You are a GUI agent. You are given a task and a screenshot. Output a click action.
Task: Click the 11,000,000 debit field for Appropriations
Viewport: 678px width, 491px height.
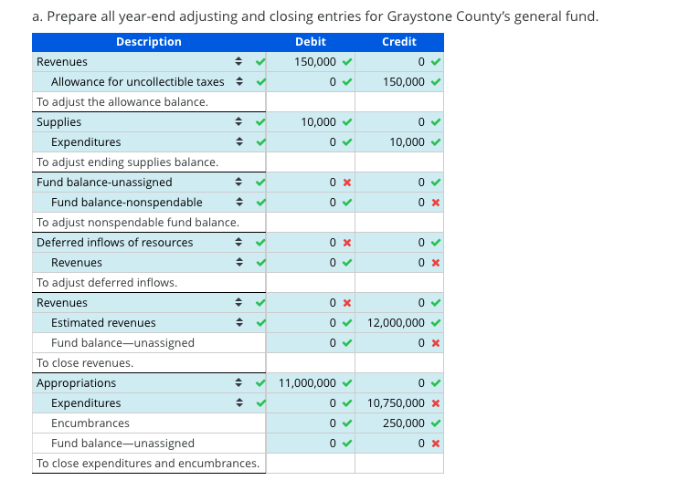pyautogui.click(x=311, y=382)
